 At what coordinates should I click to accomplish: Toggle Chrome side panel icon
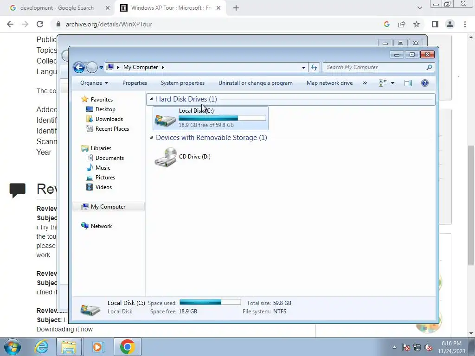435,24
